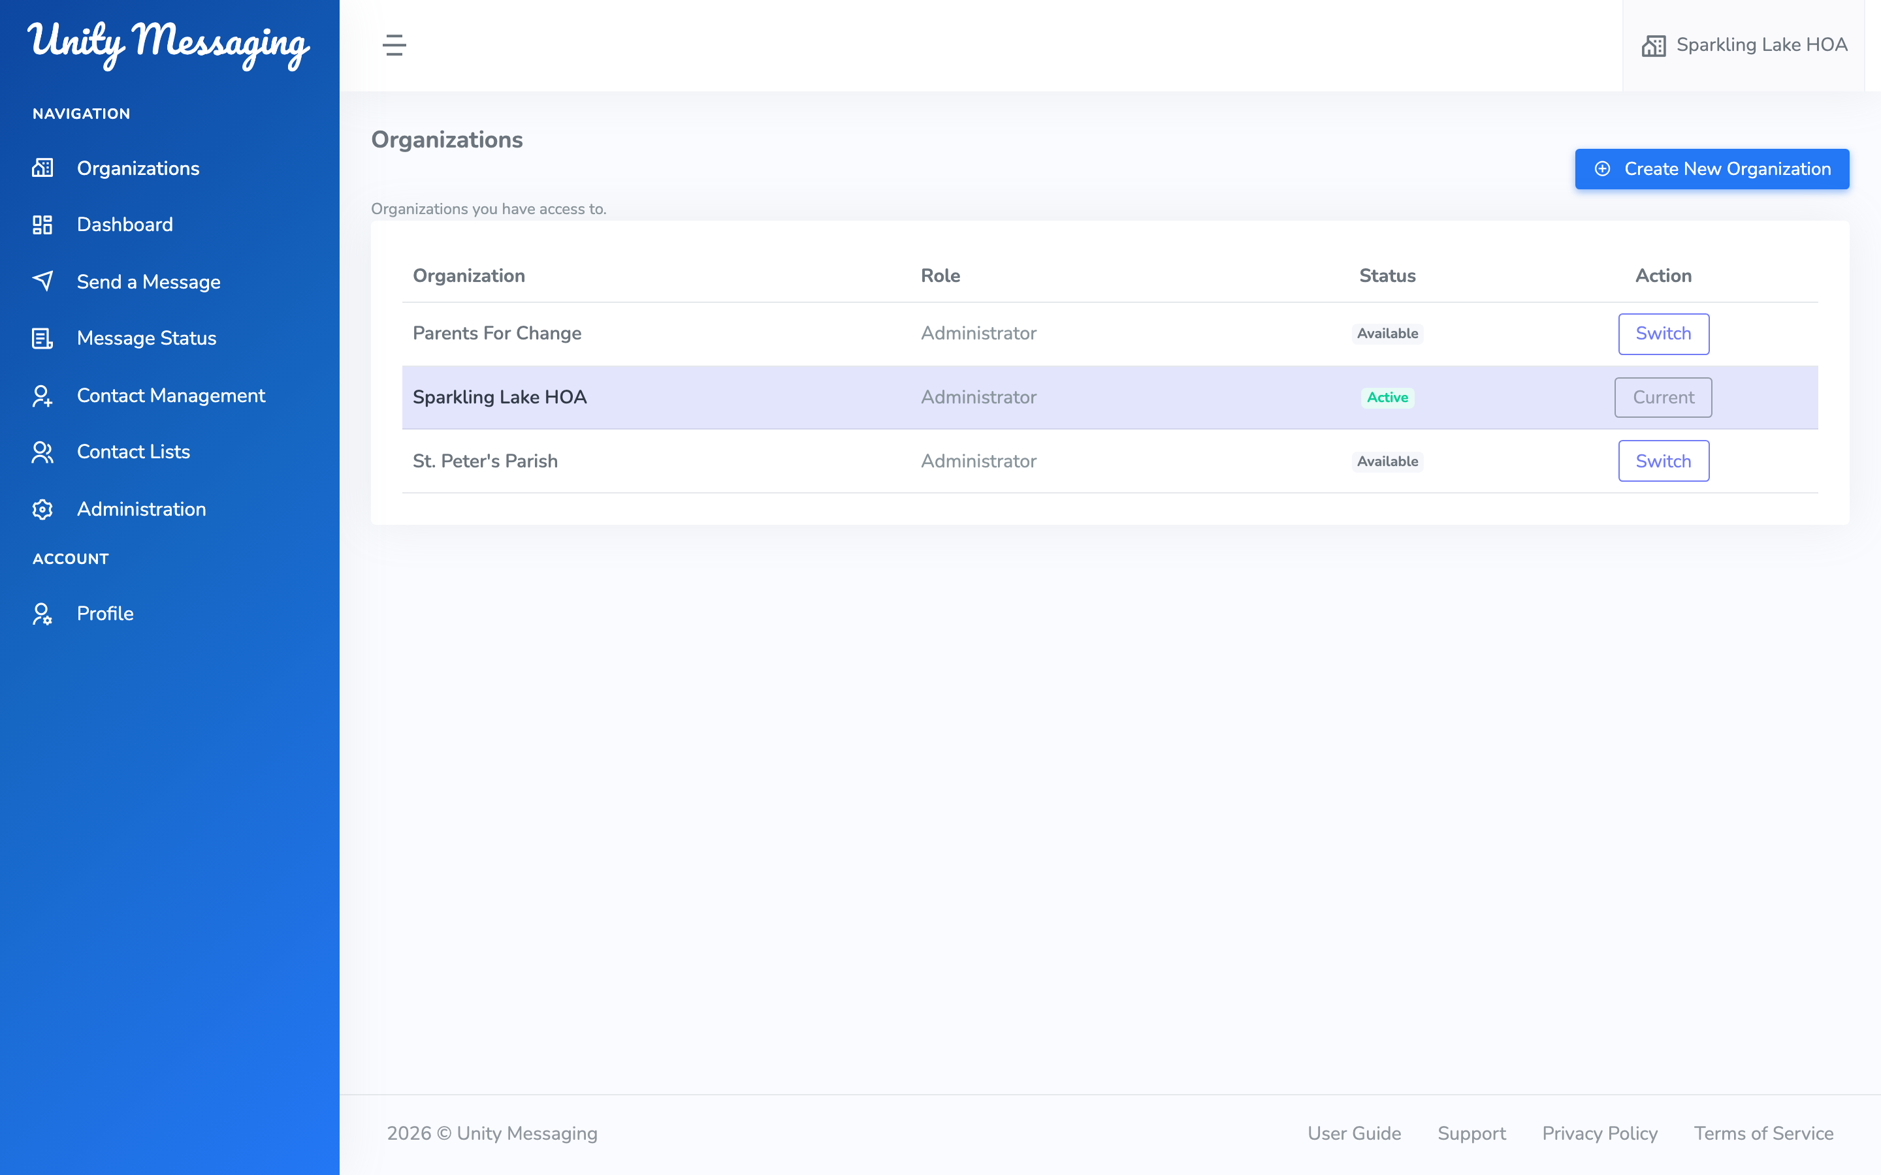Click the Contact Management person-plus icon
The width and height of the screenshot is (1881, 1175).
42,396
